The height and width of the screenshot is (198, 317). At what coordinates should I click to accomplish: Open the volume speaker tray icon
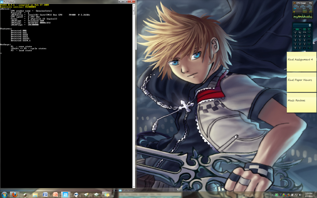tap(300, 195)
